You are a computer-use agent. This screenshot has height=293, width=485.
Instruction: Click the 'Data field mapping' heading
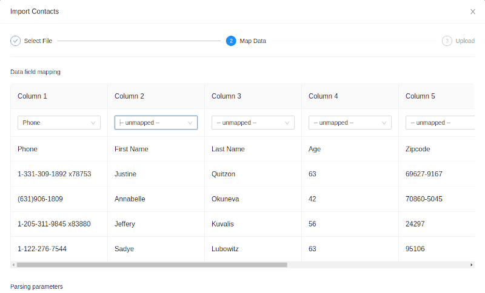(35, 72)
